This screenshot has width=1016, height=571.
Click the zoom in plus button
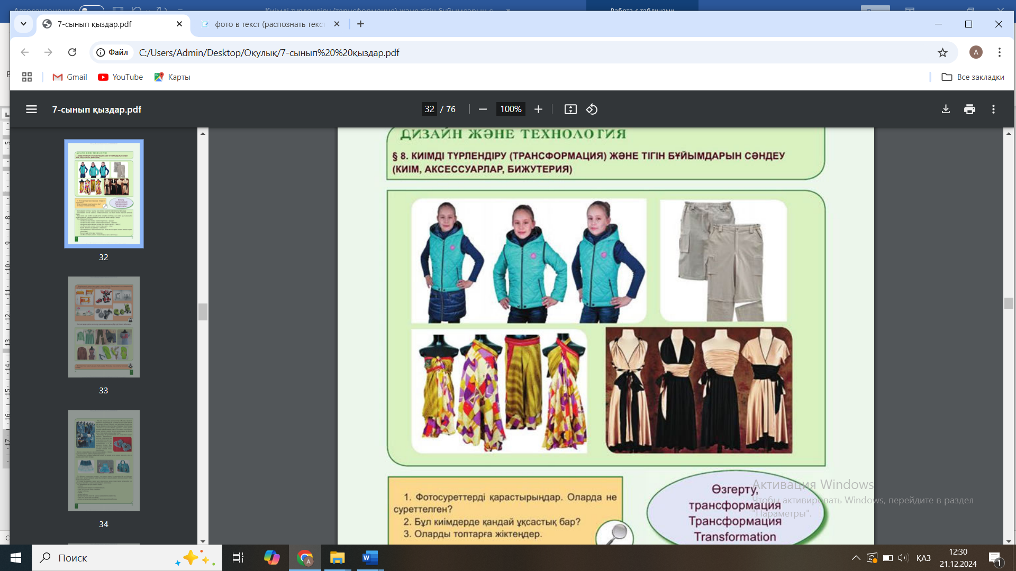click(538, 109)
